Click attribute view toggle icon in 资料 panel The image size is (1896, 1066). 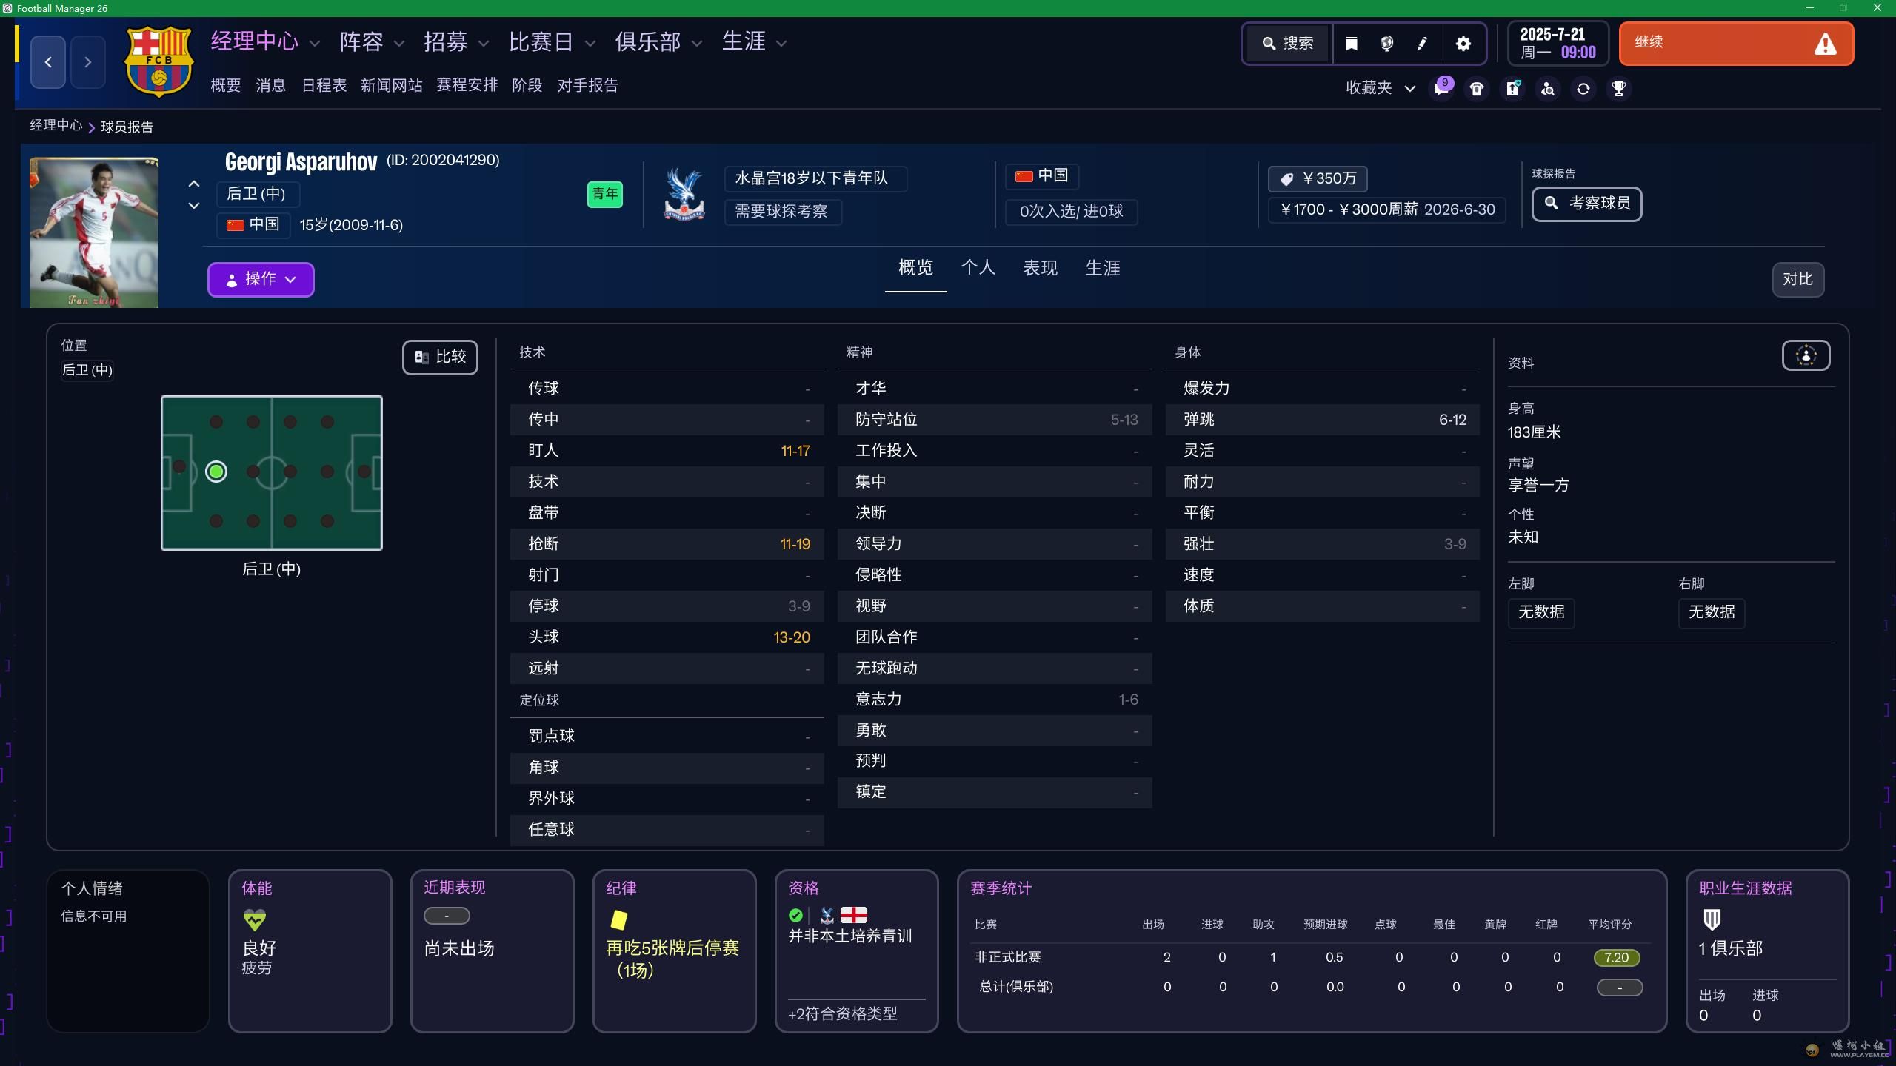(1806, 356)
